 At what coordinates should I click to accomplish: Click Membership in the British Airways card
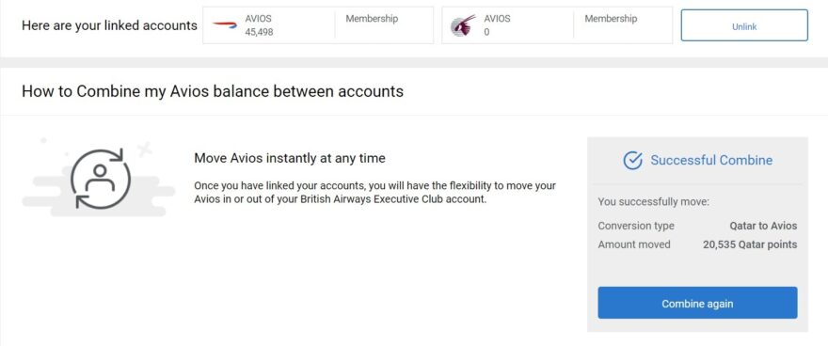[372, 19]
